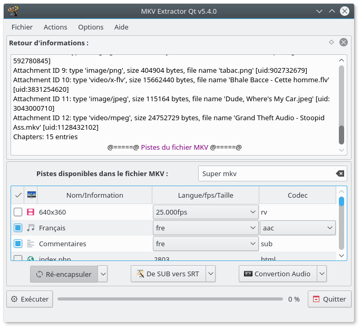The height and width of the screenshot is (329, 361).
Task: Click the monitor icon column header
Action: pos(31,195)
